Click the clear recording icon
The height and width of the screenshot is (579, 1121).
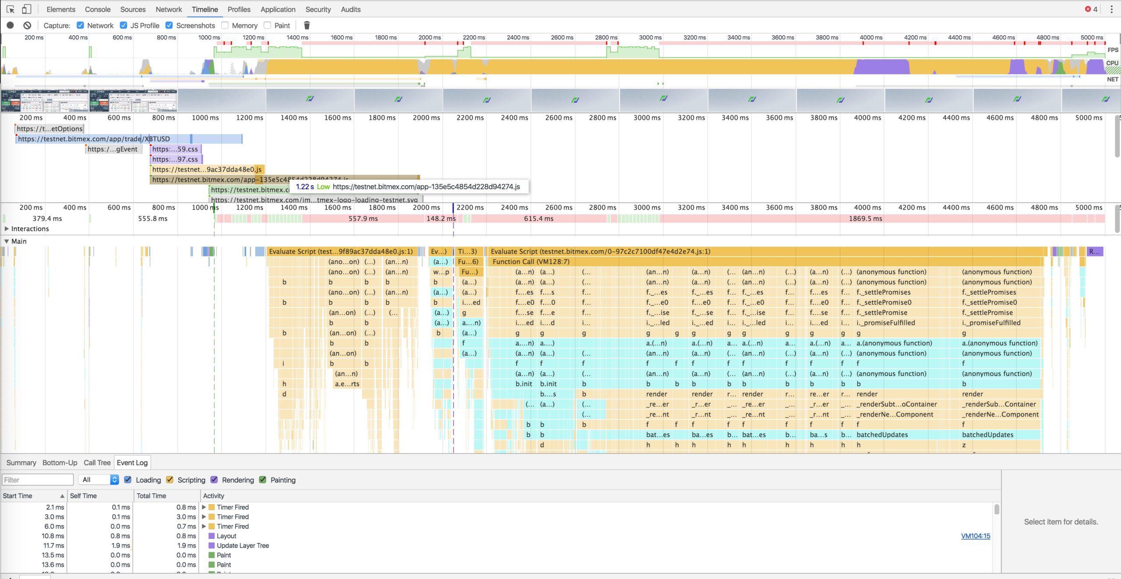[27, 25]
